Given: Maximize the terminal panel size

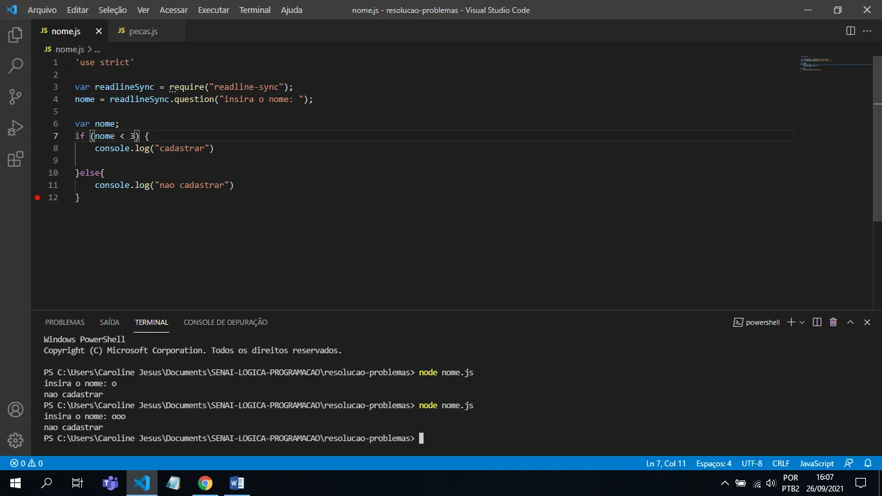Looking at the screenshot, I should (x=850, y=322).
